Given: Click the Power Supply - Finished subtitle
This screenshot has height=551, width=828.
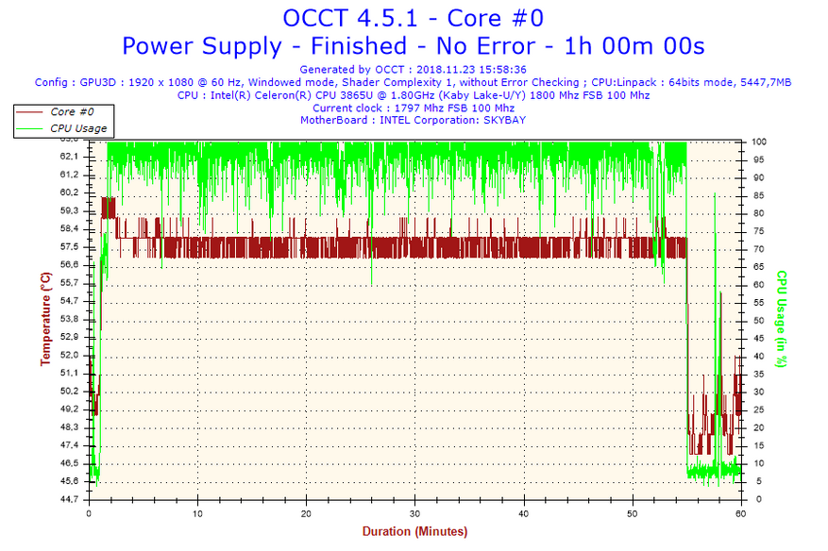Looking at the screenshot, I should [413, 46].
